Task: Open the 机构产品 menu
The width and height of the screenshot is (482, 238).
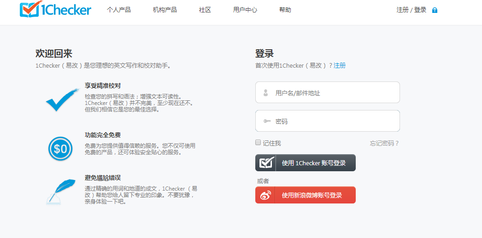Action: point(165,10)
